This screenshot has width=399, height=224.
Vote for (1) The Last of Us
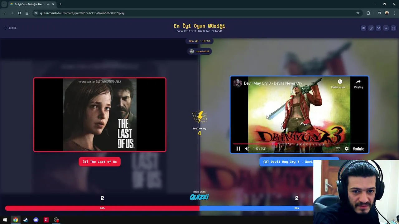point(100,162)
